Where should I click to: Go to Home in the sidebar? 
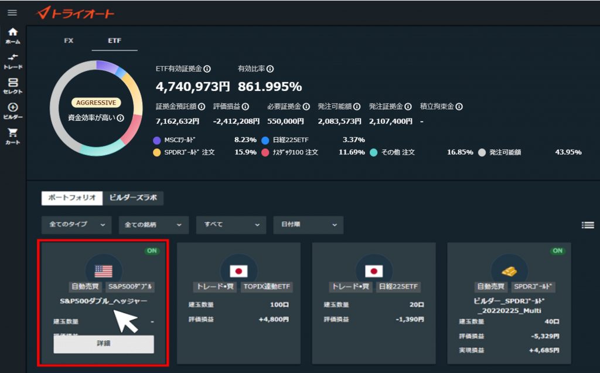pyautogui.click(x=13, y=36)
